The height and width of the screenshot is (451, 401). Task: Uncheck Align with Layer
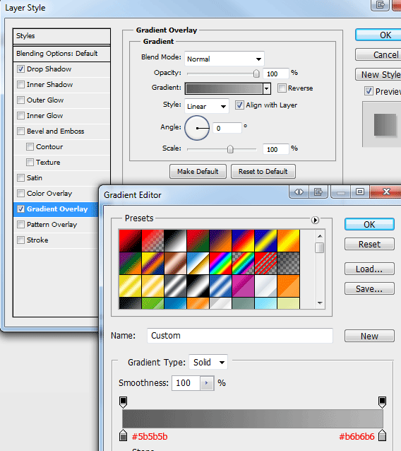pos(239,105)
